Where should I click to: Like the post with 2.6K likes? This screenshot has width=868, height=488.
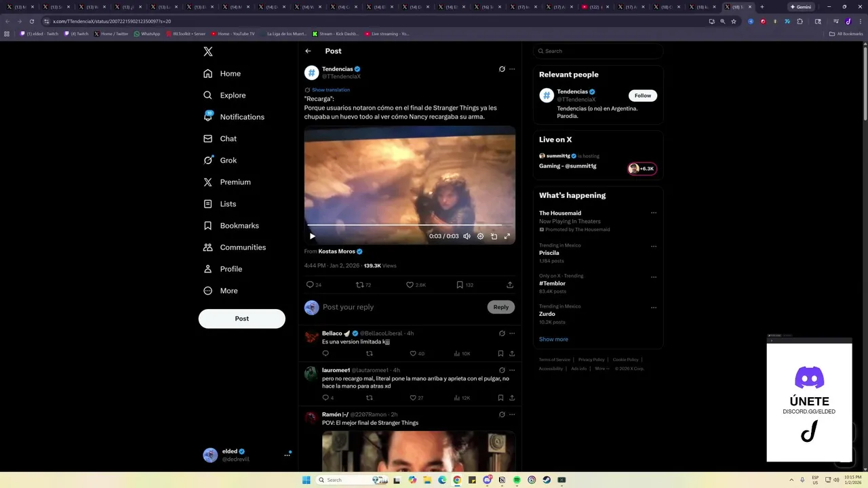click(416, 285)
